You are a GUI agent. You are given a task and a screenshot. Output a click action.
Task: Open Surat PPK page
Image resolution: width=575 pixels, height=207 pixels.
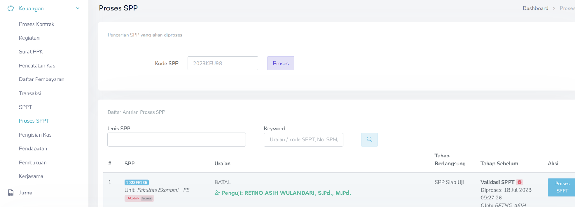(x=31, y=51)
